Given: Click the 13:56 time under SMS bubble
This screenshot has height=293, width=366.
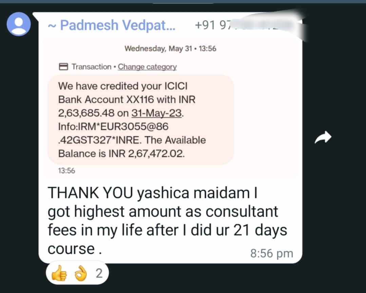Looking at the screenshot, I should [66, 171].
